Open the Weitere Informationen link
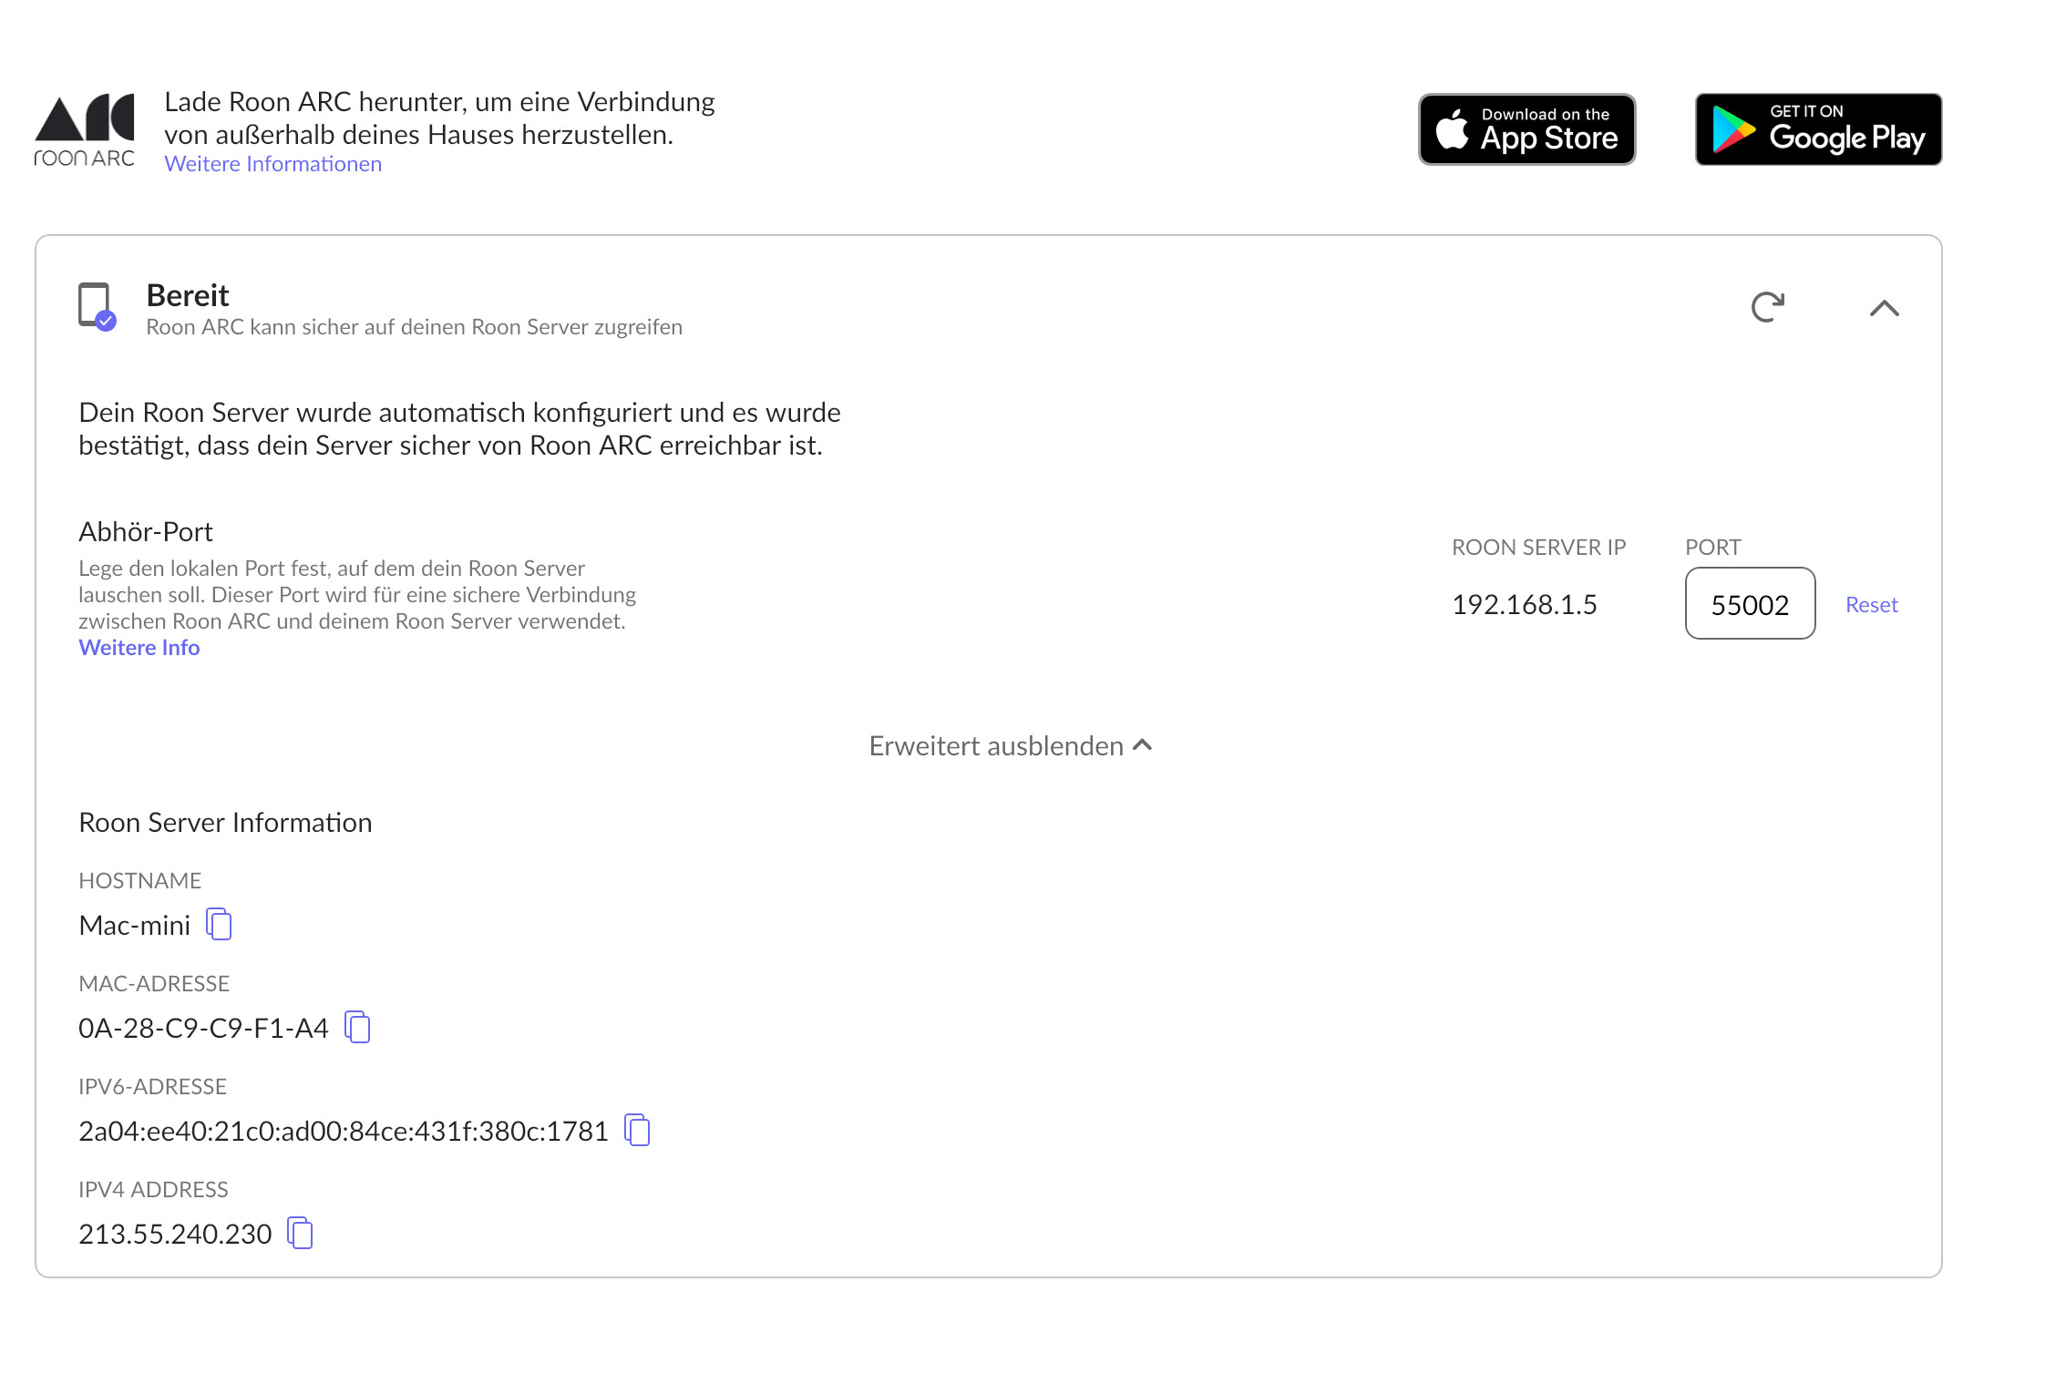Image resolution: width=2045 pixels, height=1374 pixels. (x=272, y=164)
